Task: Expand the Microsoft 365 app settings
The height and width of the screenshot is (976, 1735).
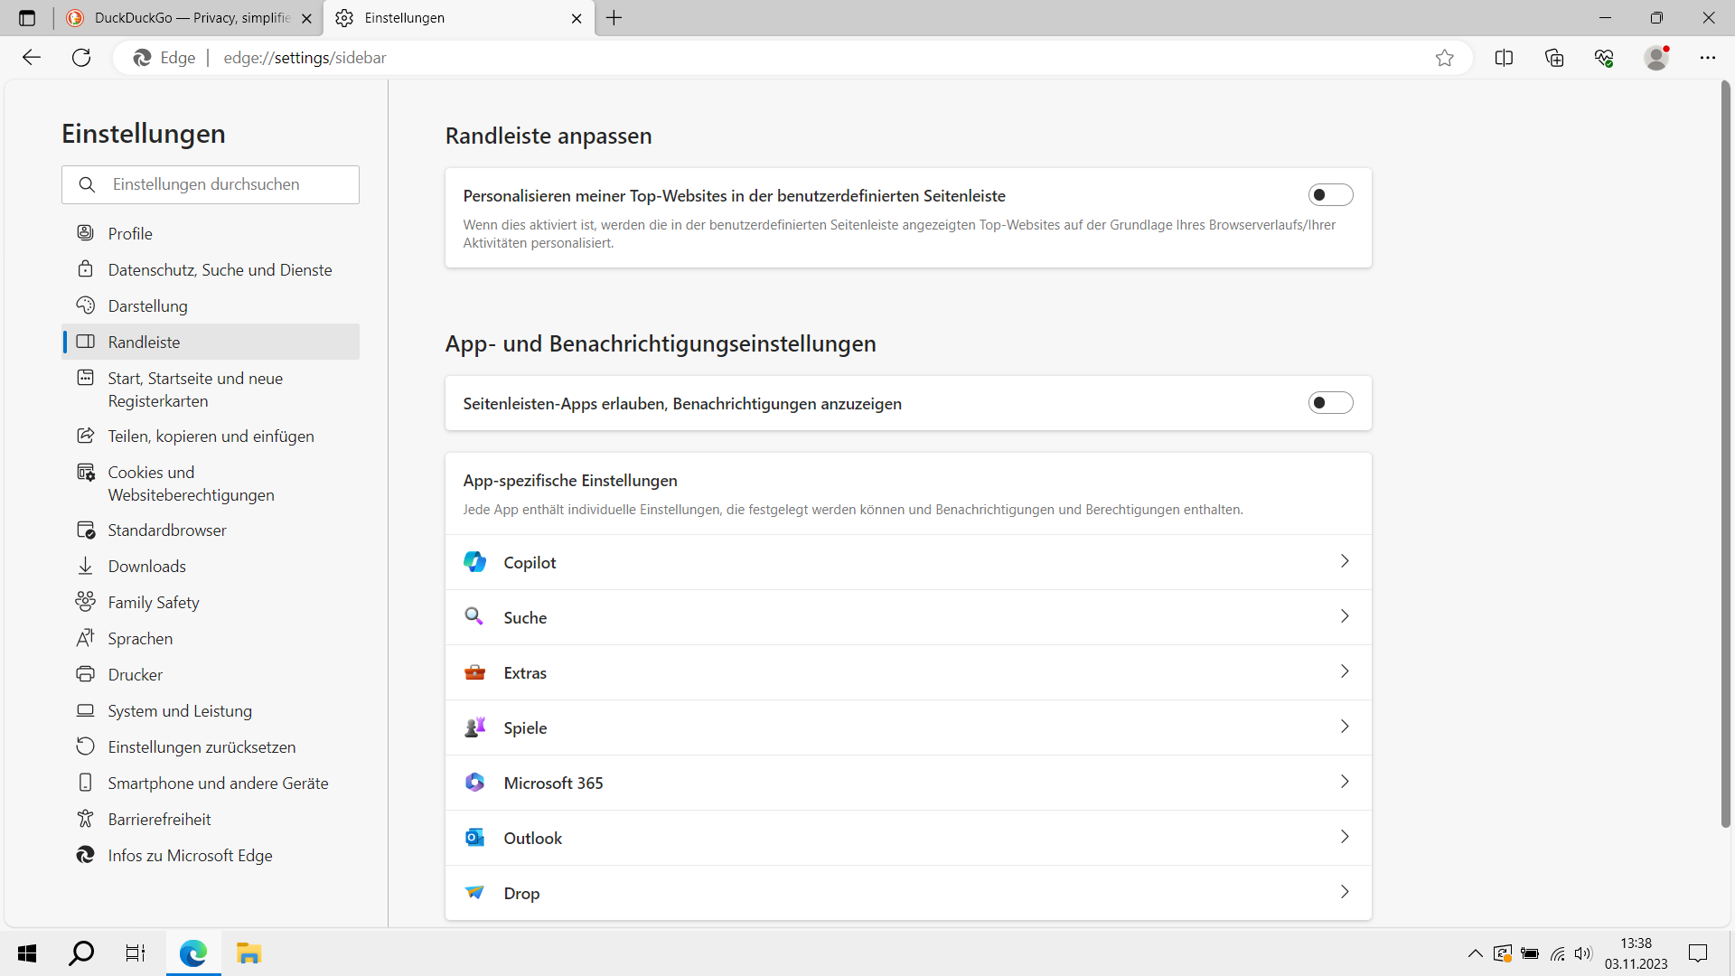Action: pos(1344,783)
